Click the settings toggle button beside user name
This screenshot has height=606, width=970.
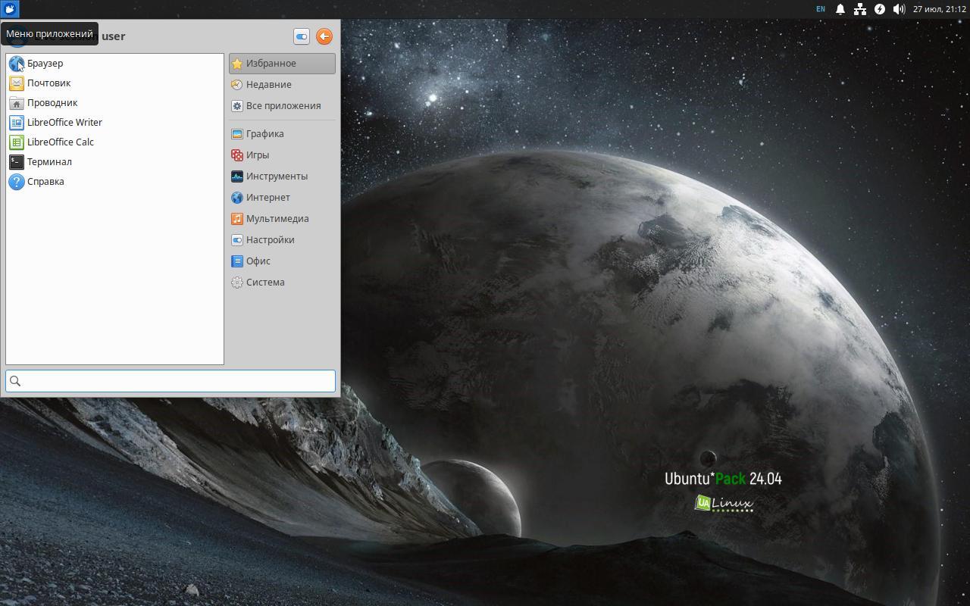coord(302,36)
